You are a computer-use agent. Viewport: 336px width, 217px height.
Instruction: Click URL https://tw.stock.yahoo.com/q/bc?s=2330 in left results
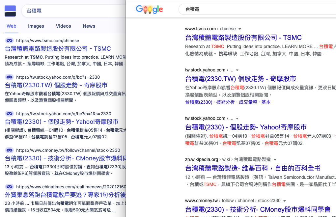[x=58, y=77]
